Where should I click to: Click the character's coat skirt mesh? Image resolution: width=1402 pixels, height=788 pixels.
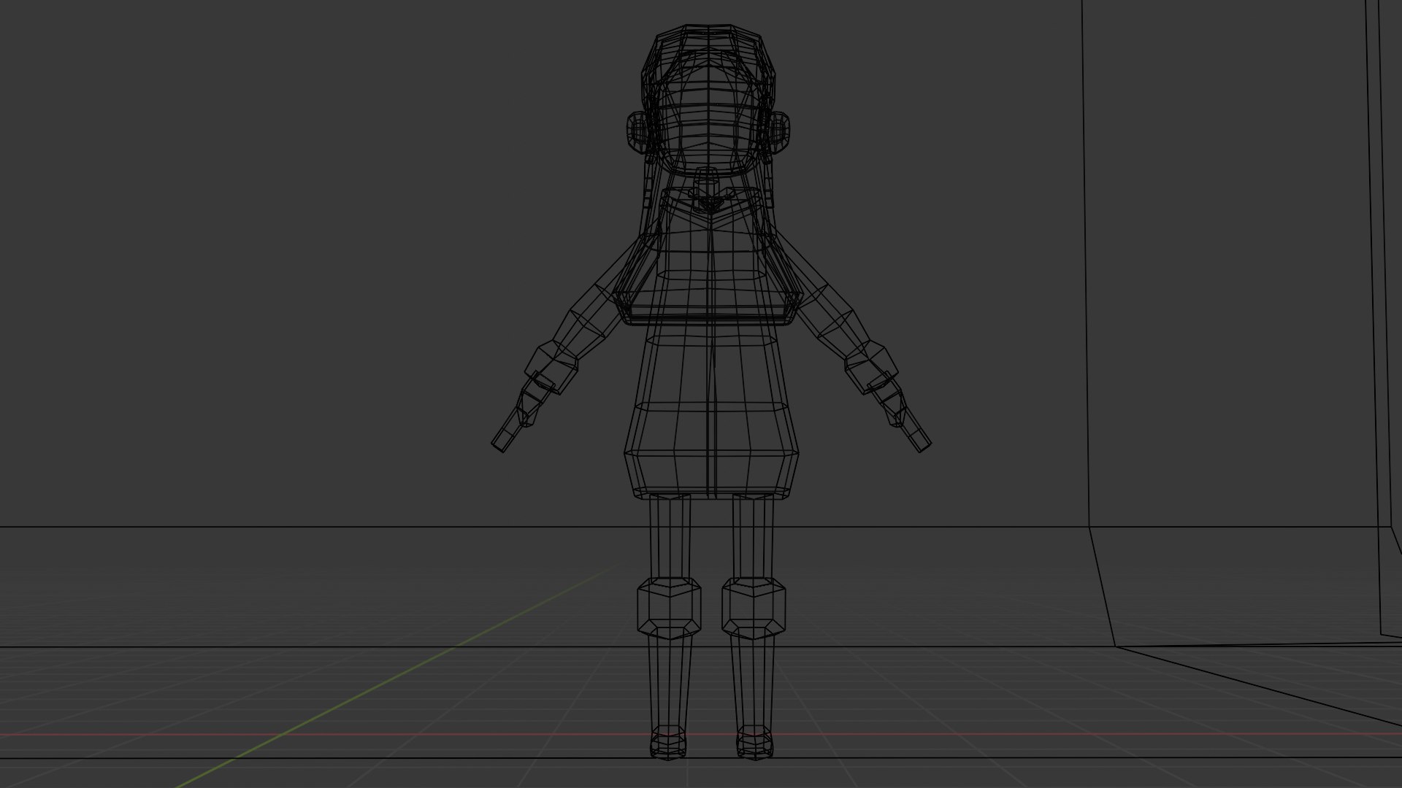click(710, 412)
